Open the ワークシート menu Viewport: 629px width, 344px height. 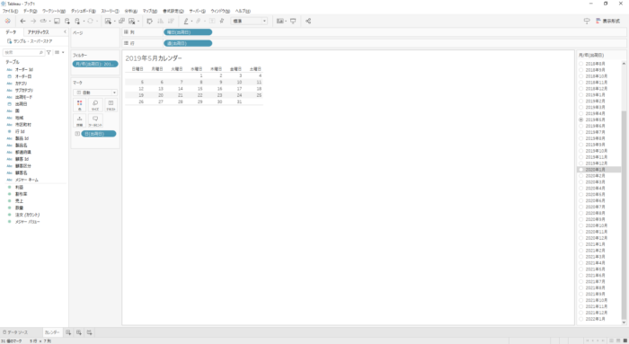[53, 11]
